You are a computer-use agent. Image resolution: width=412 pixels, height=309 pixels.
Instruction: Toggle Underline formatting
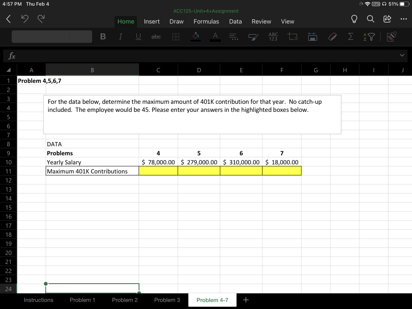point(138,37)
